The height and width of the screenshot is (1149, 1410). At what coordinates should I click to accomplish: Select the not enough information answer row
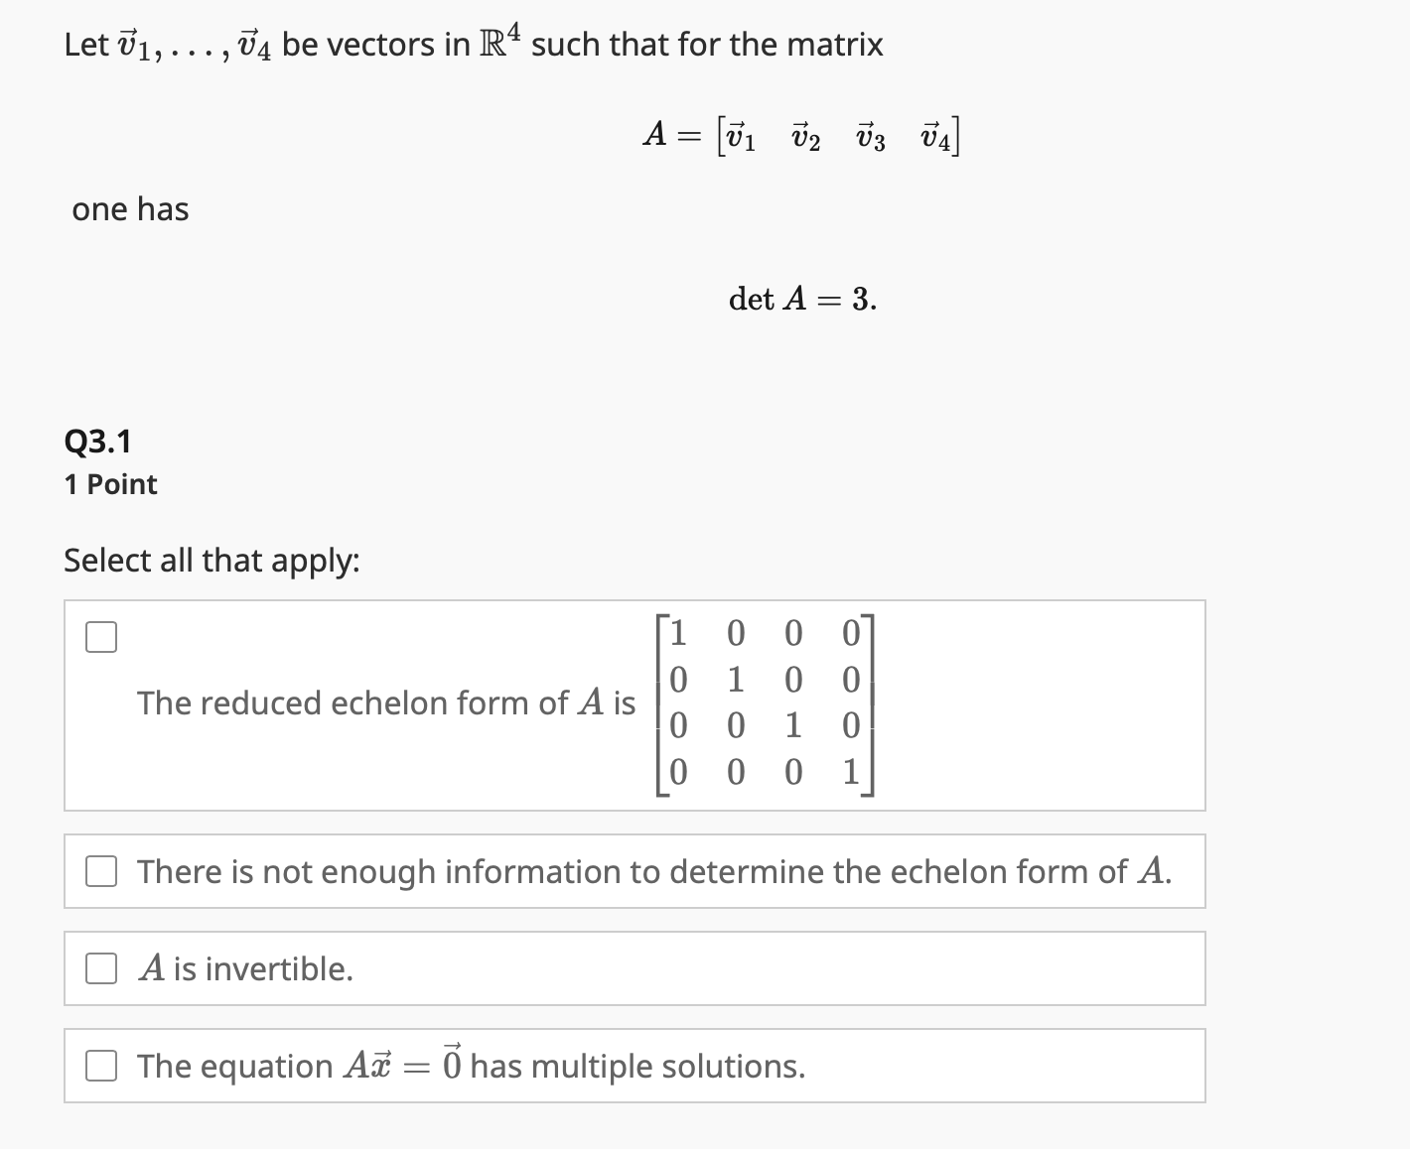(x=634, y=871)
